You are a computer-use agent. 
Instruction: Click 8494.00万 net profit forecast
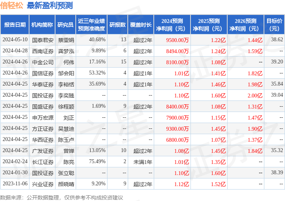(x=178, y=51)
